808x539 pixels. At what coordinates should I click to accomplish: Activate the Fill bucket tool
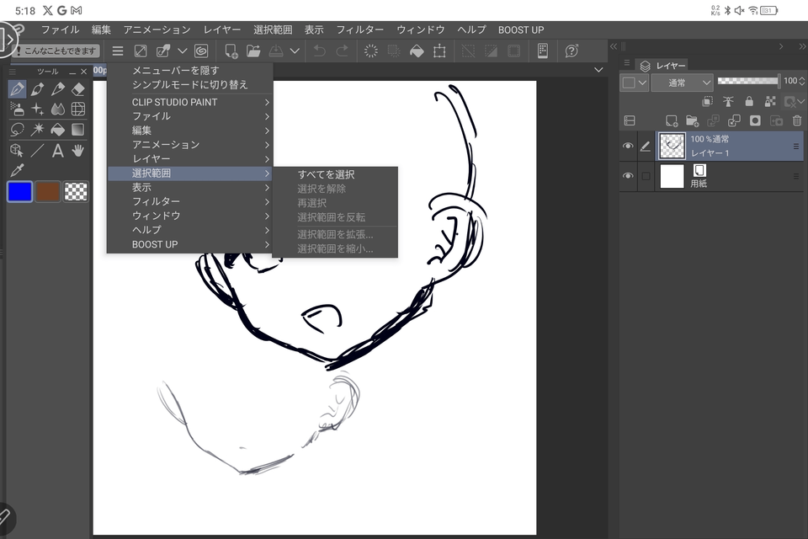coord(59,130)
